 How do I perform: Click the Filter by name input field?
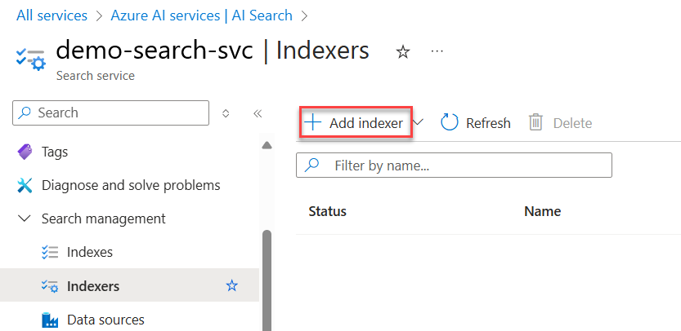(x=454, y=165)
